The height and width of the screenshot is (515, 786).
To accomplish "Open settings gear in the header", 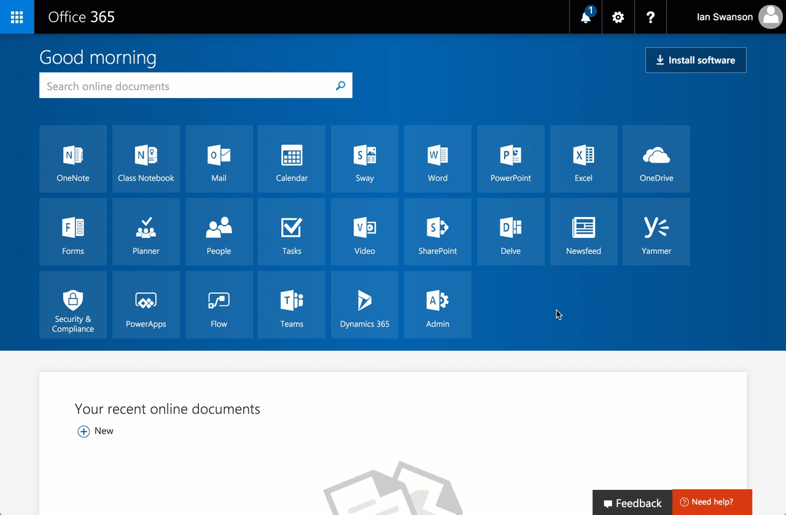I will [x=618, y=17].
